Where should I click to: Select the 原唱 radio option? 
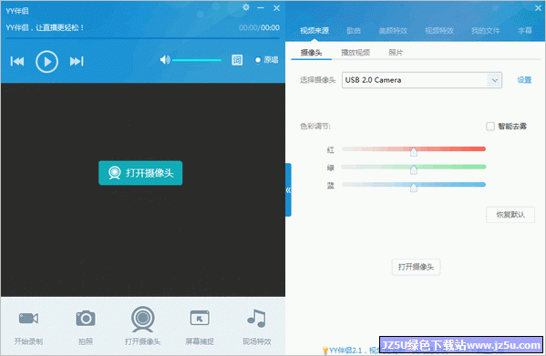[266, 60]
